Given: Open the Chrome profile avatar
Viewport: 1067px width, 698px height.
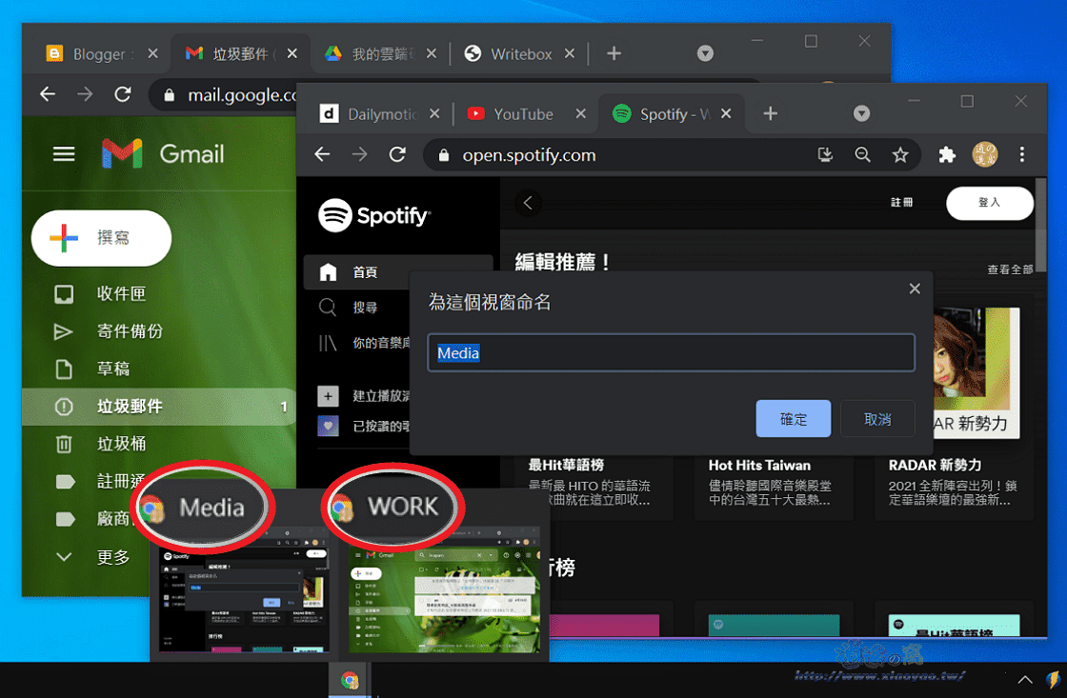Looking at the screenshot, I should click(x=985, y=154).
